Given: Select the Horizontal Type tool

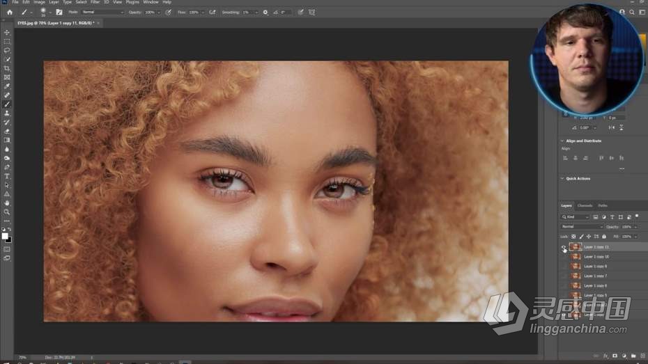Looking at the screenshot, I should [7, 176].
